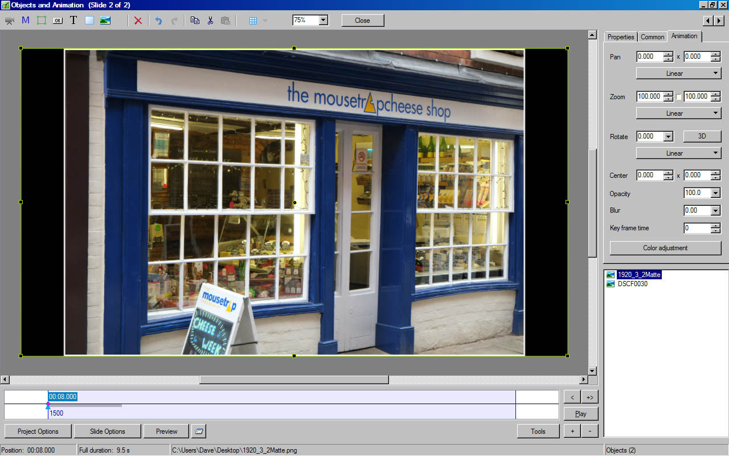
Task: Remove keyframe with minus button
Action: pyautogui.click(x=590, y=431)
